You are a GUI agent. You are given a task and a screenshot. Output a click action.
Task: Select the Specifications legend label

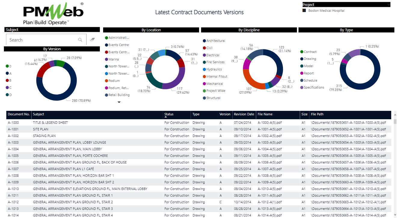coord(314,87)
